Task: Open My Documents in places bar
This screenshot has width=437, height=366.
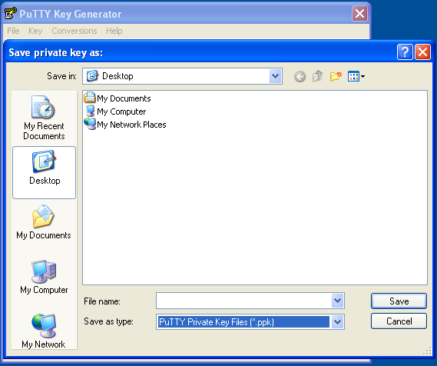Action: click(44, 222)
